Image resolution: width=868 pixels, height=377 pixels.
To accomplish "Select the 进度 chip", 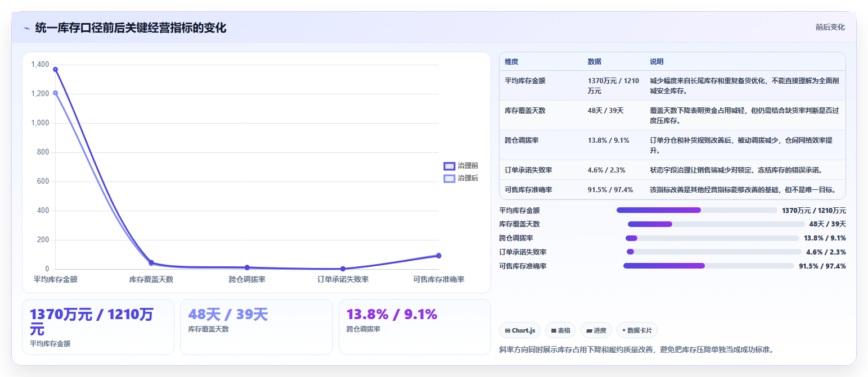I will pos(596,330).
